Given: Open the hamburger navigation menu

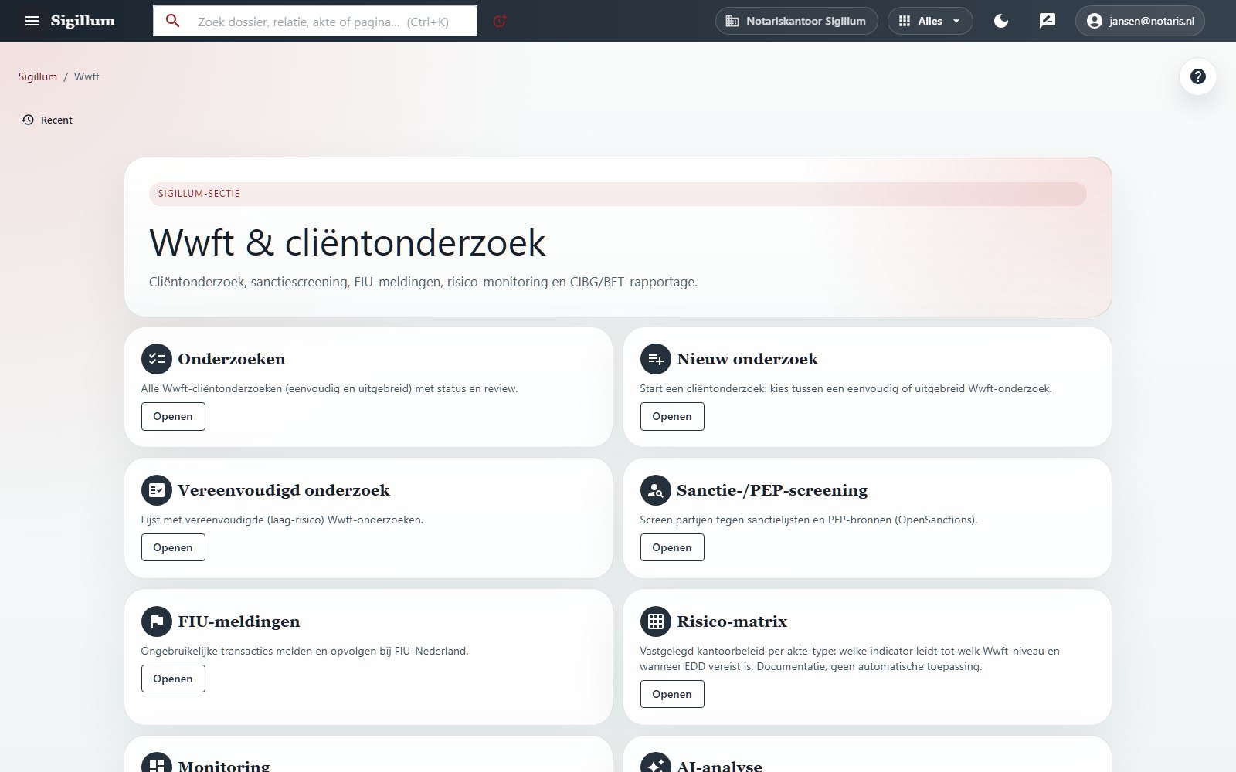Looking at the screenshot, I should point(32,21).
